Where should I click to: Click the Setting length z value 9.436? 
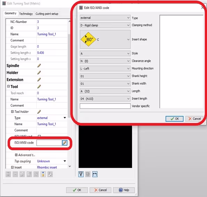(40, 53)
